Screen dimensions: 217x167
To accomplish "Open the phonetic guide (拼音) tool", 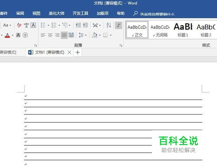I will pyautogui.click(x=26, y=25).
